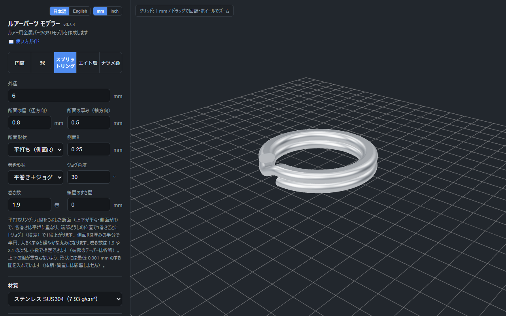Click the 外径 input field

click(59, 96)
